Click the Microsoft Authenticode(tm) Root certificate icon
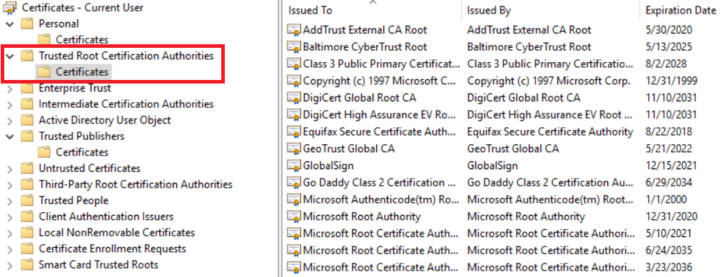728x277 pixels. pyautogui.click(x=294, y=200)
